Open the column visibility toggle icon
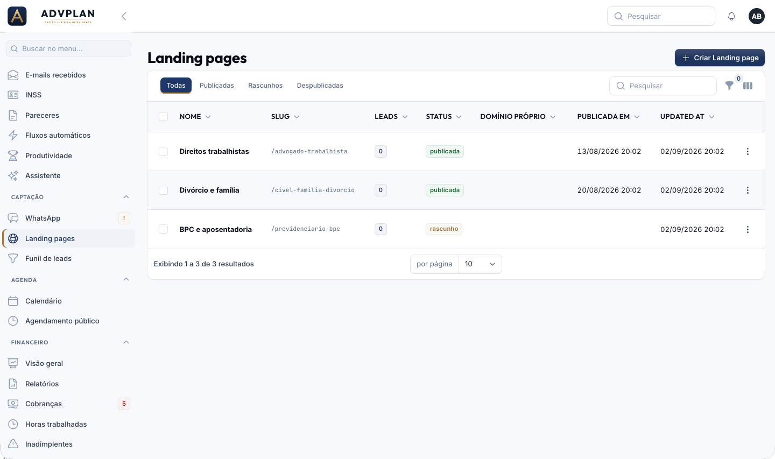Viewport: 775px width, 459px height. [x=748, y=86]
